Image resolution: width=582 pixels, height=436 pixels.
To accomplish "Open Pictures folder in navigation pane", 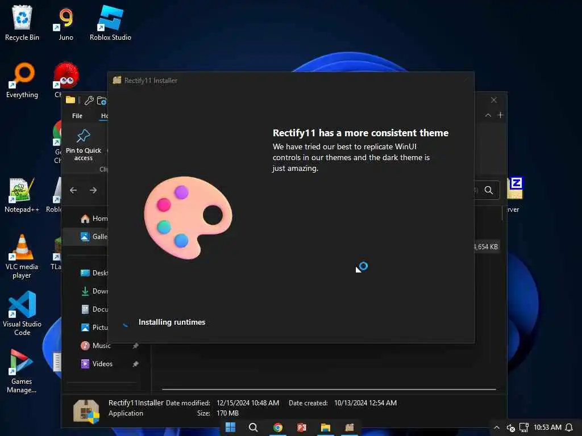I will [x=94, y=328].
